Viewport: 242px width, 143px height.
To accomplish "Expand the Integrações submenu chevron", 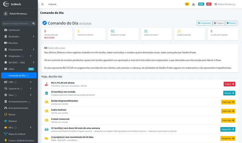I will point(31,56).
